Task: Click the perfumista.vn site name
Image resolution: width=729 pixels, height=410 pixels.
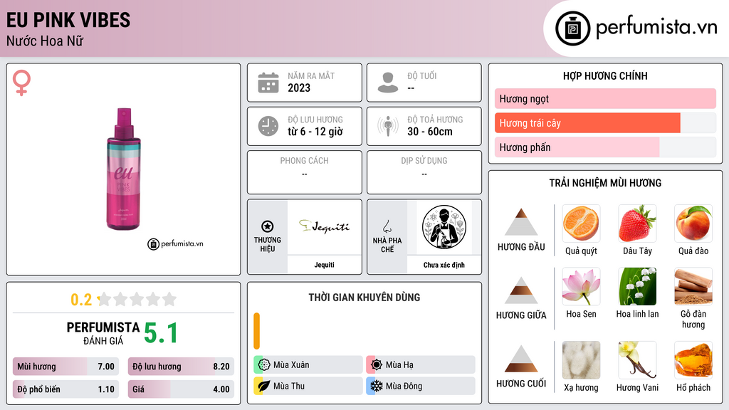Action: click(656, 28)
